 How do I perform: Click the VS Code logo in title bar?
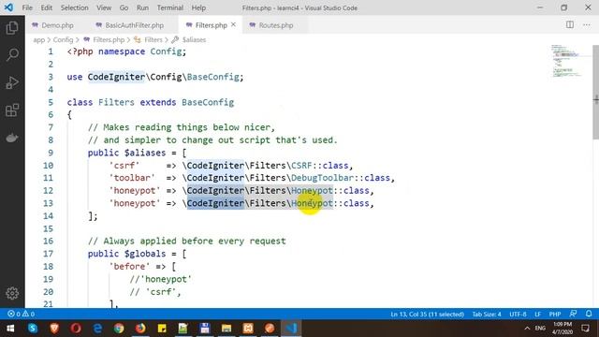click(x=8, y=7)
